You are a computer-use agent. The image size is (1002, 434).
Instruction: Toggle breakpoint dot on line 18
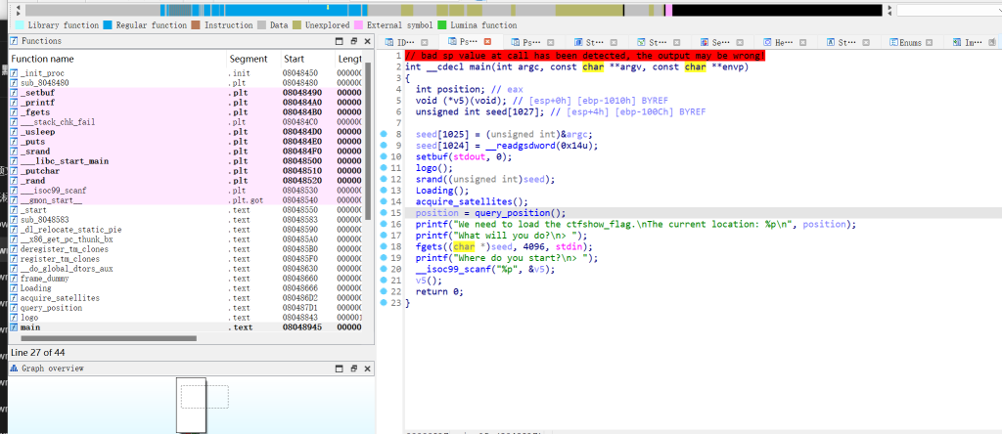(x=384, y=246)
